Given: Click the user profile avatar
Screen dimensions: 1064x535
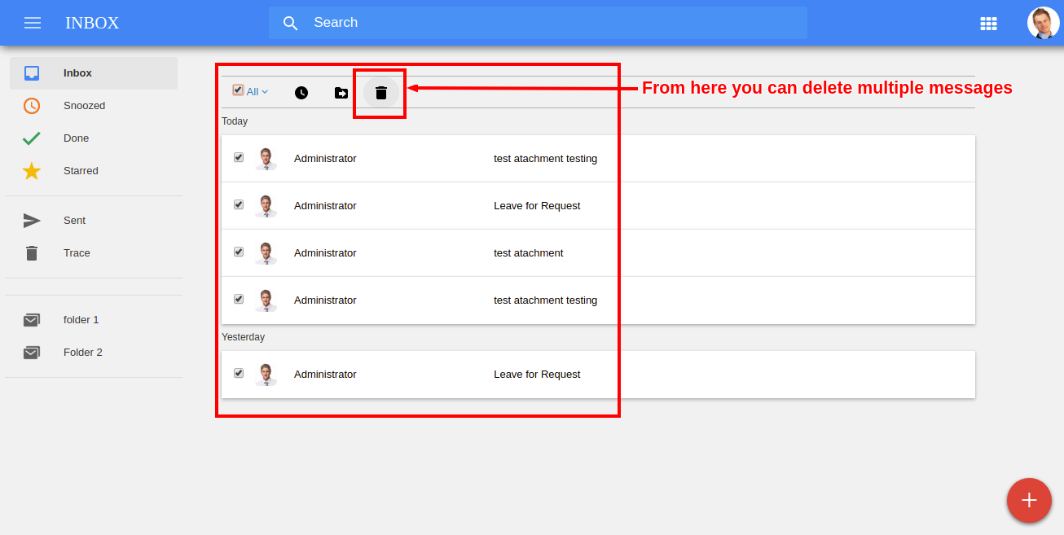Looking at the screenshot, I should pyautogui.click(x=1044, y=23).
